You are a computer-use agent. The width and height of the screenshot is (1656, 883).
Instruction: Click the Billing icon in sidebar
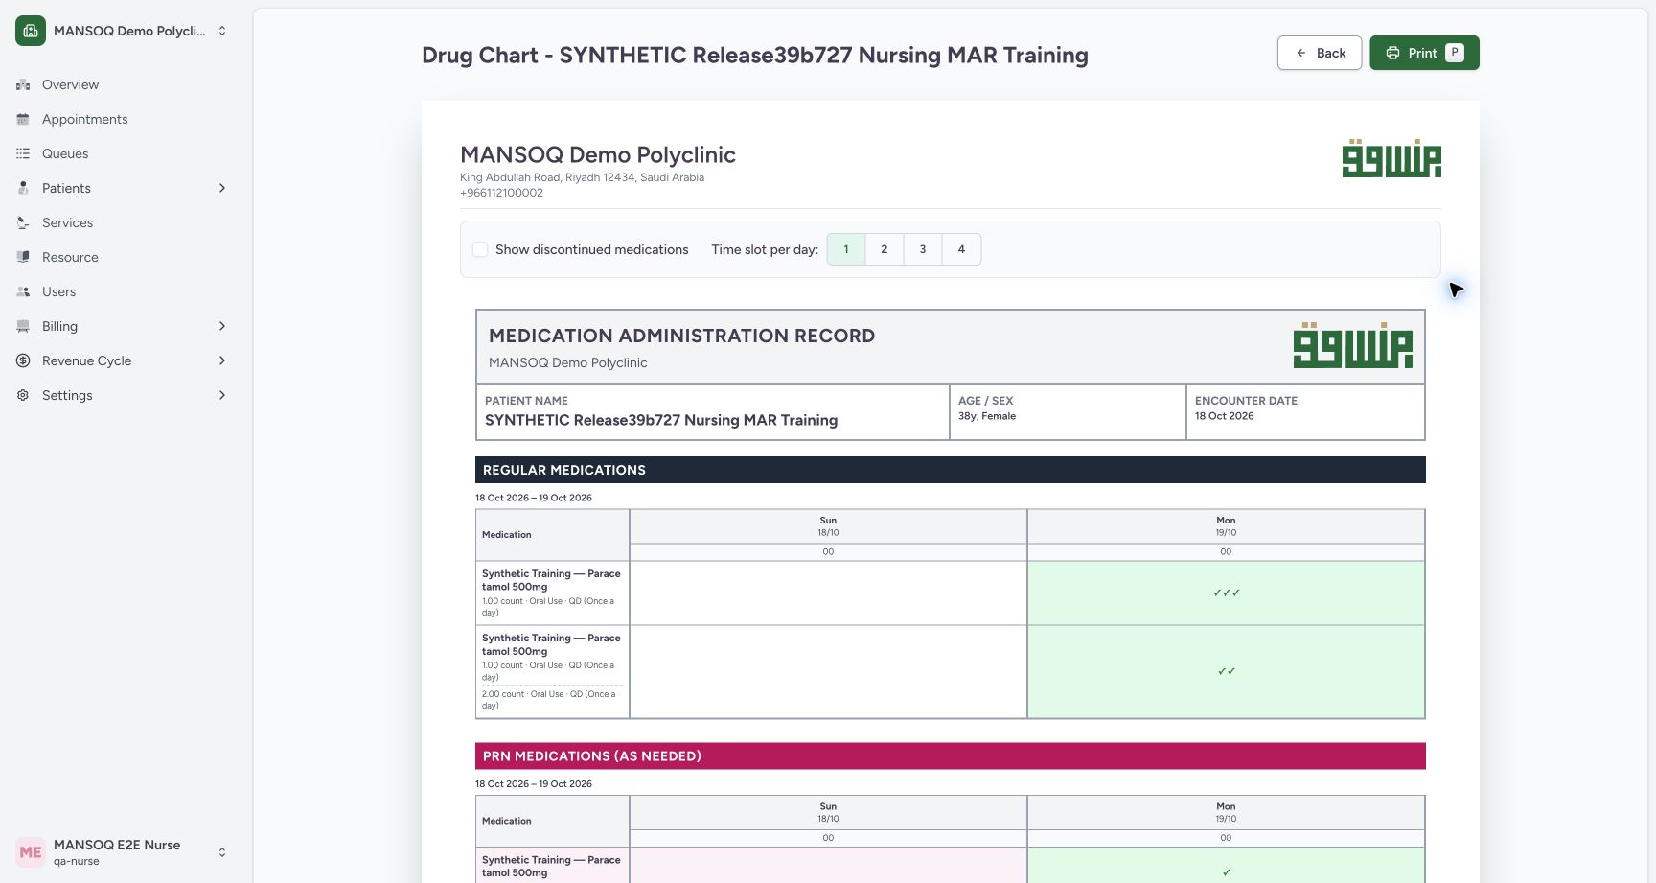pos(23,326)
